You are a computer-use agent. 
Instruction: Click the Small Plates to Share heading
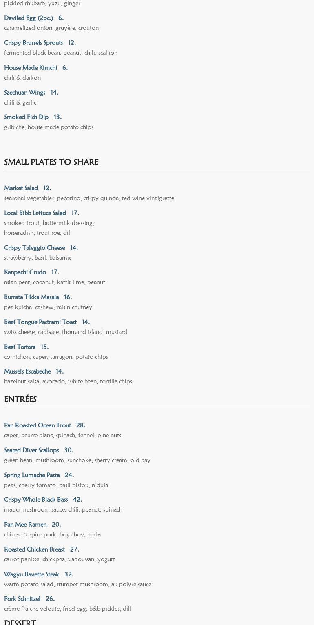tap(51, 162)
